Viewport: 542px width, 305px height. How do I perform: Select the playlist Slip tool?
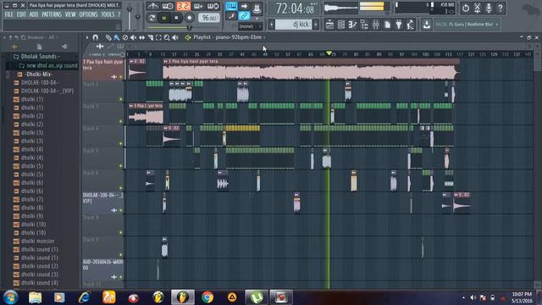(x=141, y=37)
